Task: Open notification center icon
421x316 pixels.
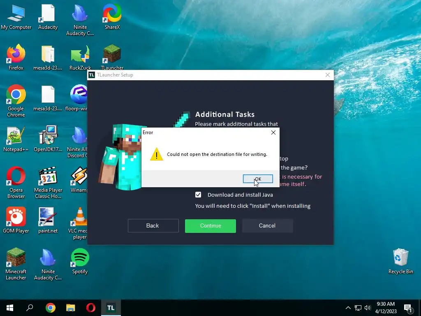Action: 408,308
